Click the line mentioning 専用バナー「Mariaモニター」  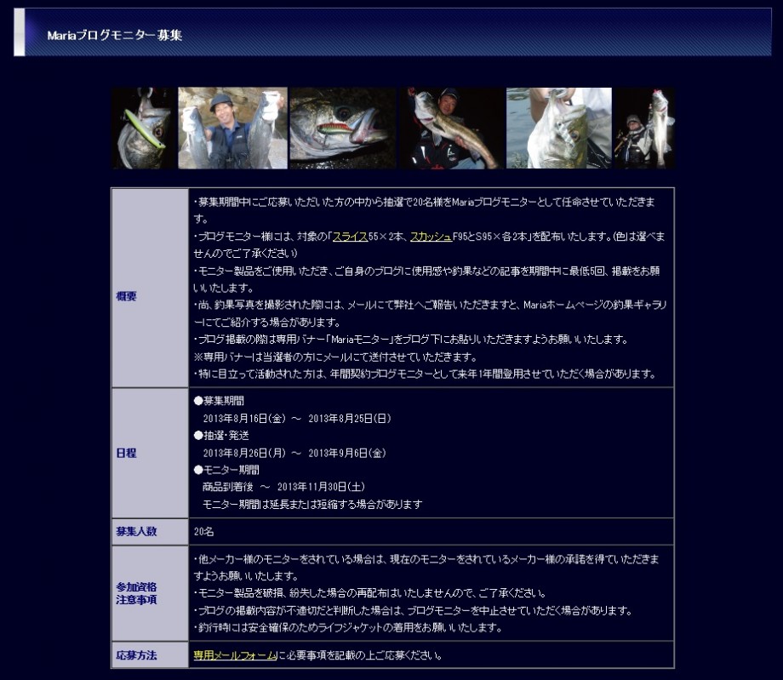click(x=411, y=340)
